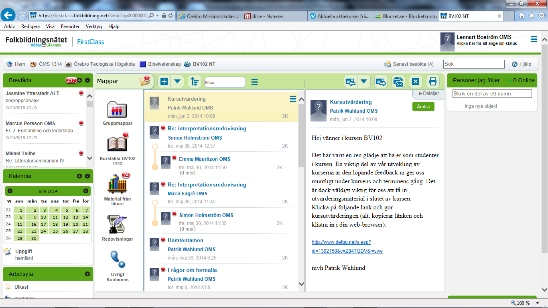Click the sort order icon in Mappar toolbar

(x=194, y=82)
